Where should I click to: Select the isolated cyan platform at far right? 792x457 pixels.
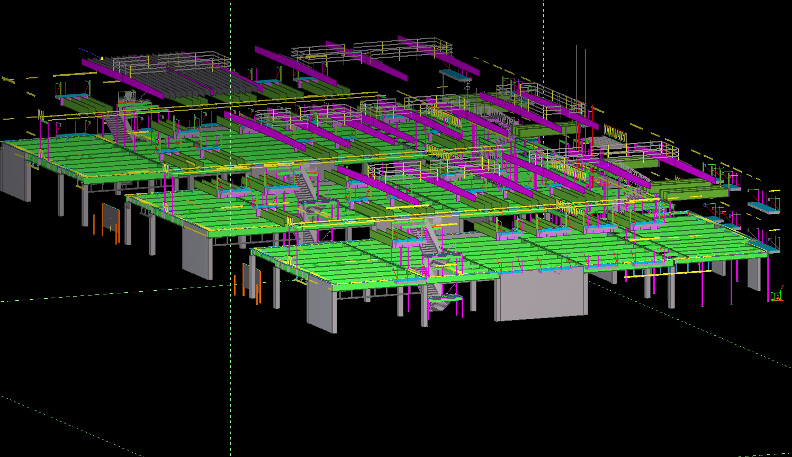click(763, 207)
